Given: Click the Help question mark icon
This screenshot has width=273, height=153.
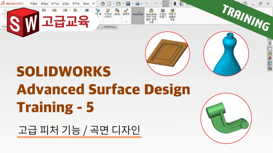Looking at the screenshot, I should [x=245, y=3].
